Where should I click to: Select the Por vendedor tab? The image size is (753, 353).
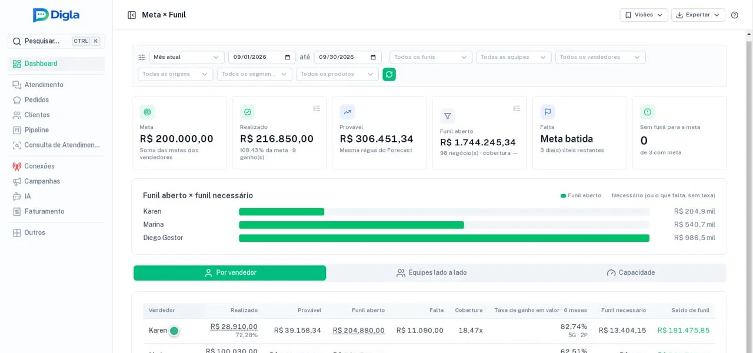[229, 273]
